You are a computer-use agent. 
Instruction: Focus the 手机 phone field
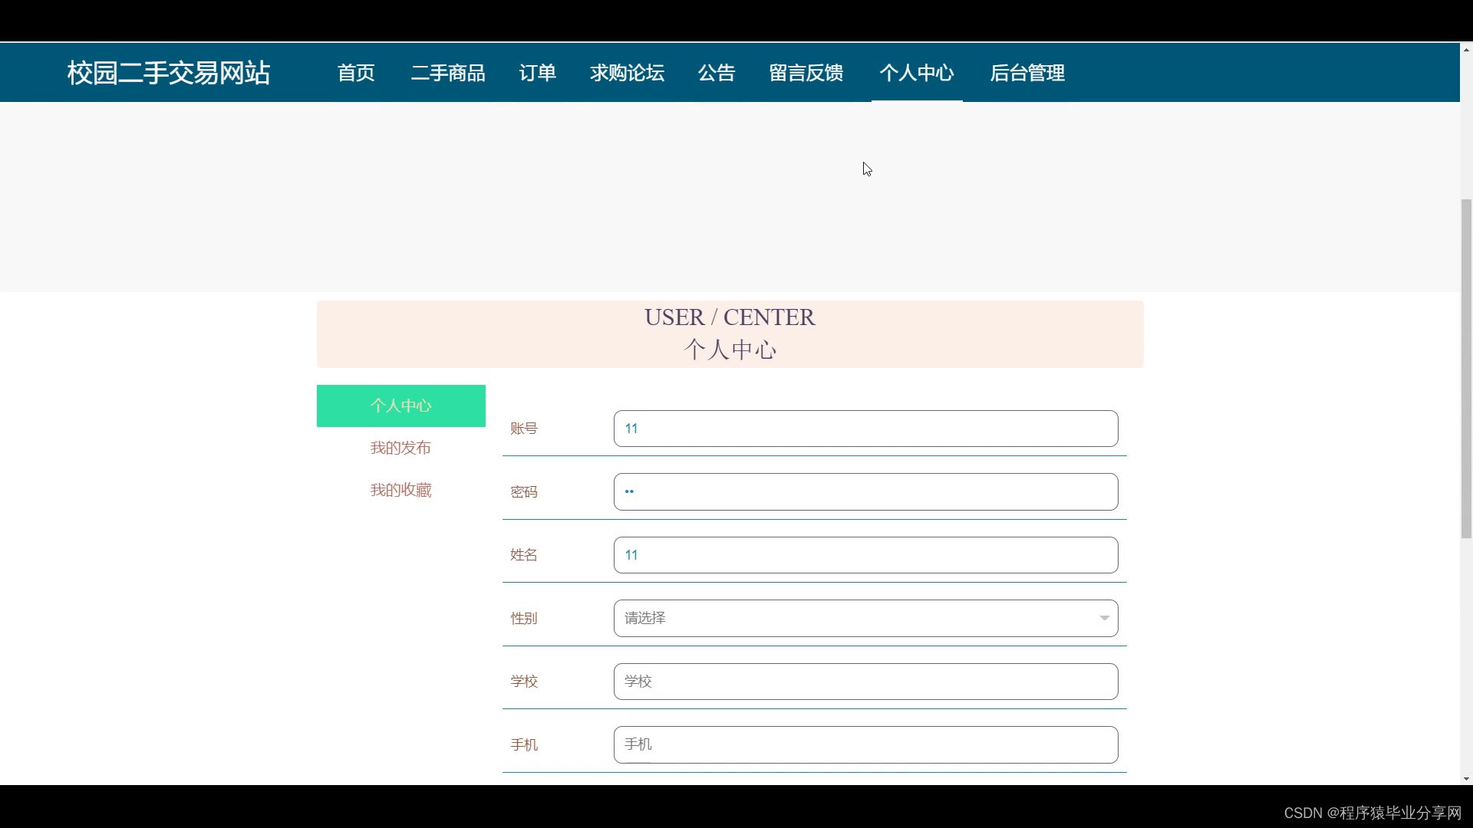tap(865, 744)
